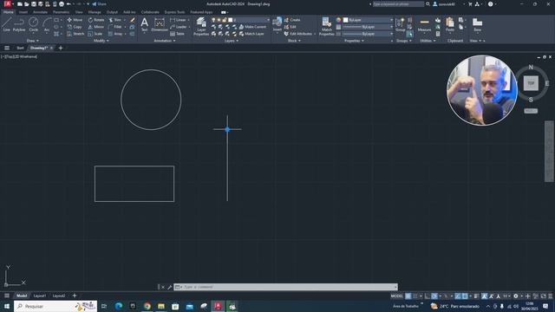Insert a Table annotation
Image resolution: width=555 pixels, height=312 pixels.
click(x=177, y=34)
